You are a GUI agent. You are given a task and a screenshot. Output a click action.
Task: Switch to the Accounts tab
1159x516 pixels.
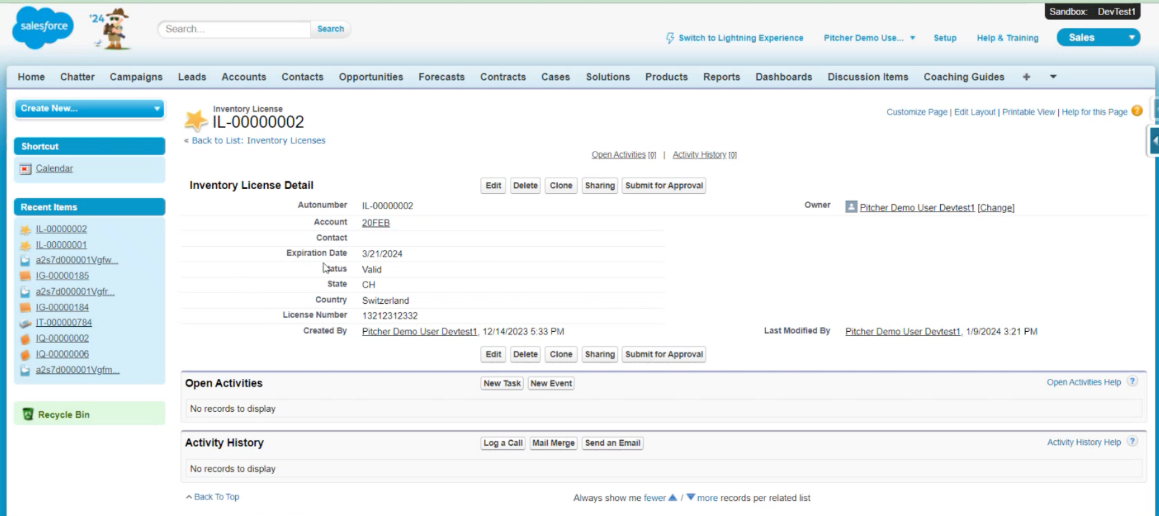coord(244,77)
